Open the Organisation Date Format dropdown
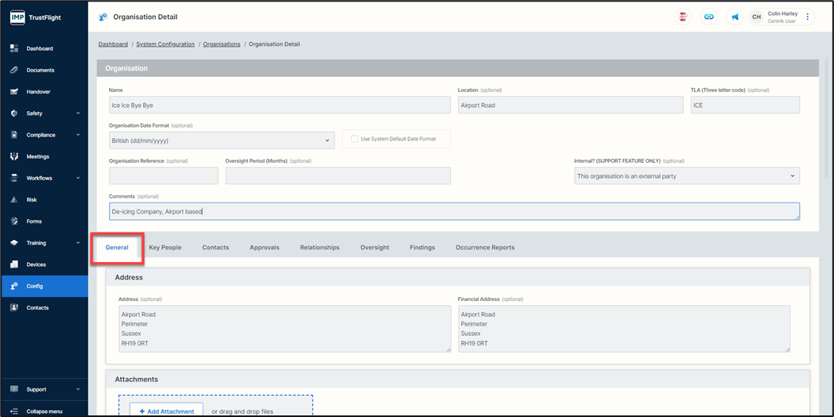This screenshot has height=417, width=834. pyautogui.click(x=221, y=141)
